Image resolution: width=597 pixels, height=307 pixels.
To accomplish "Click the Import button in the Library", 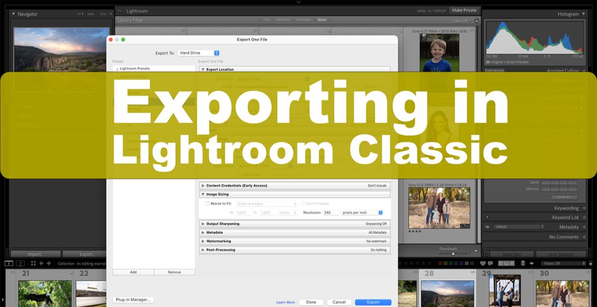I will click(36, 254).
